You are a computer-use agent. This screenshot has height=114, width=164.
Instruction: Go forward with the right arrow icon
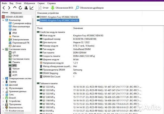pyautogui.click(x=9, y=8)
